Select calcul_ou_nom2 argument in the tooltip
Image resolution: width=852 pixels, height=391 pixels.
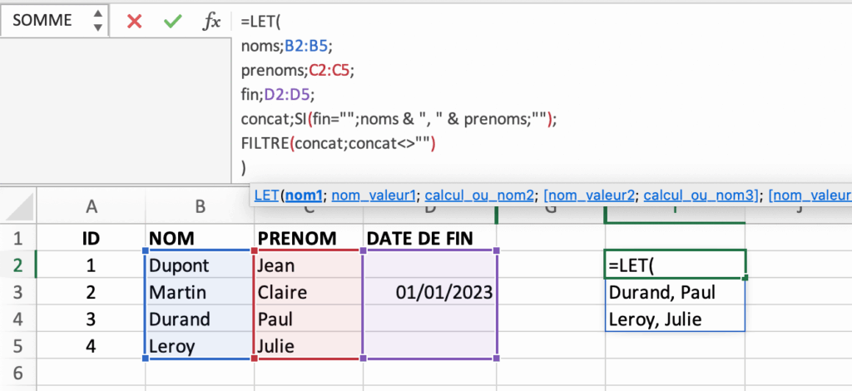tap(479, 195)
